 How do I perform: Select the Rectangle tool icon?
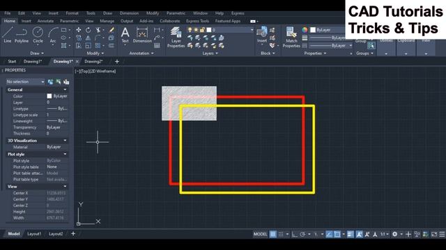tap(63, 30)
